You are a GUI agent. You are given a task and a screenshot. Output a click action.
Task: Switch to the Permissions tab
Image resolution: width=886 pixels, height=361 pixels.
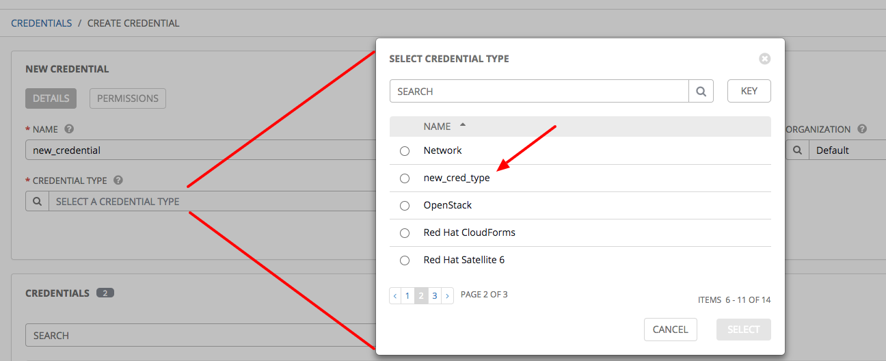127,98
